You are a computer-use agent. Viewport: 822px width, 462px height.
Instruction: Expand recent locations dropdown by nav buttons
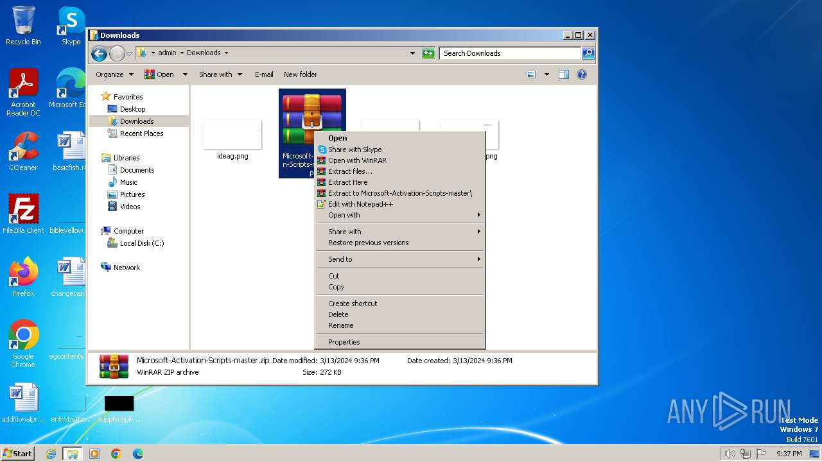pyautogui.click(x=129, y=53)
